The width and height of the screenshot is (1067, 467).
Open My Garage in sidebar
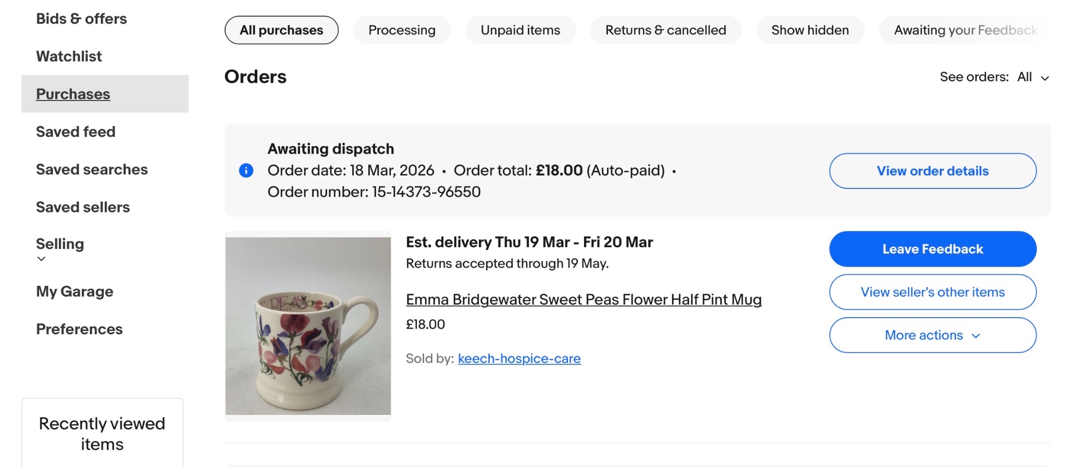(75, 292)
